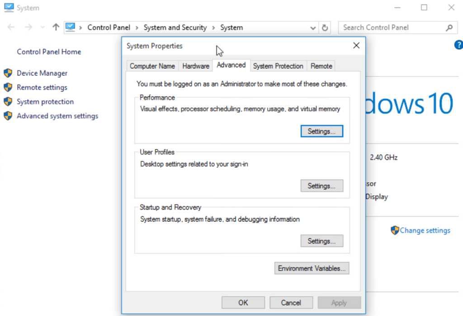463x316 pixels.
Task: Click the search magnifier icon
Action: tap(449, 28)
